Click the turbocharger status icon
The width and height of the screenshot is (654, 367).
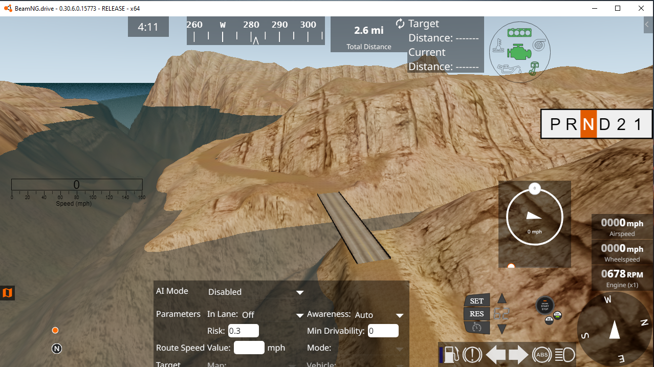point(538,45)
